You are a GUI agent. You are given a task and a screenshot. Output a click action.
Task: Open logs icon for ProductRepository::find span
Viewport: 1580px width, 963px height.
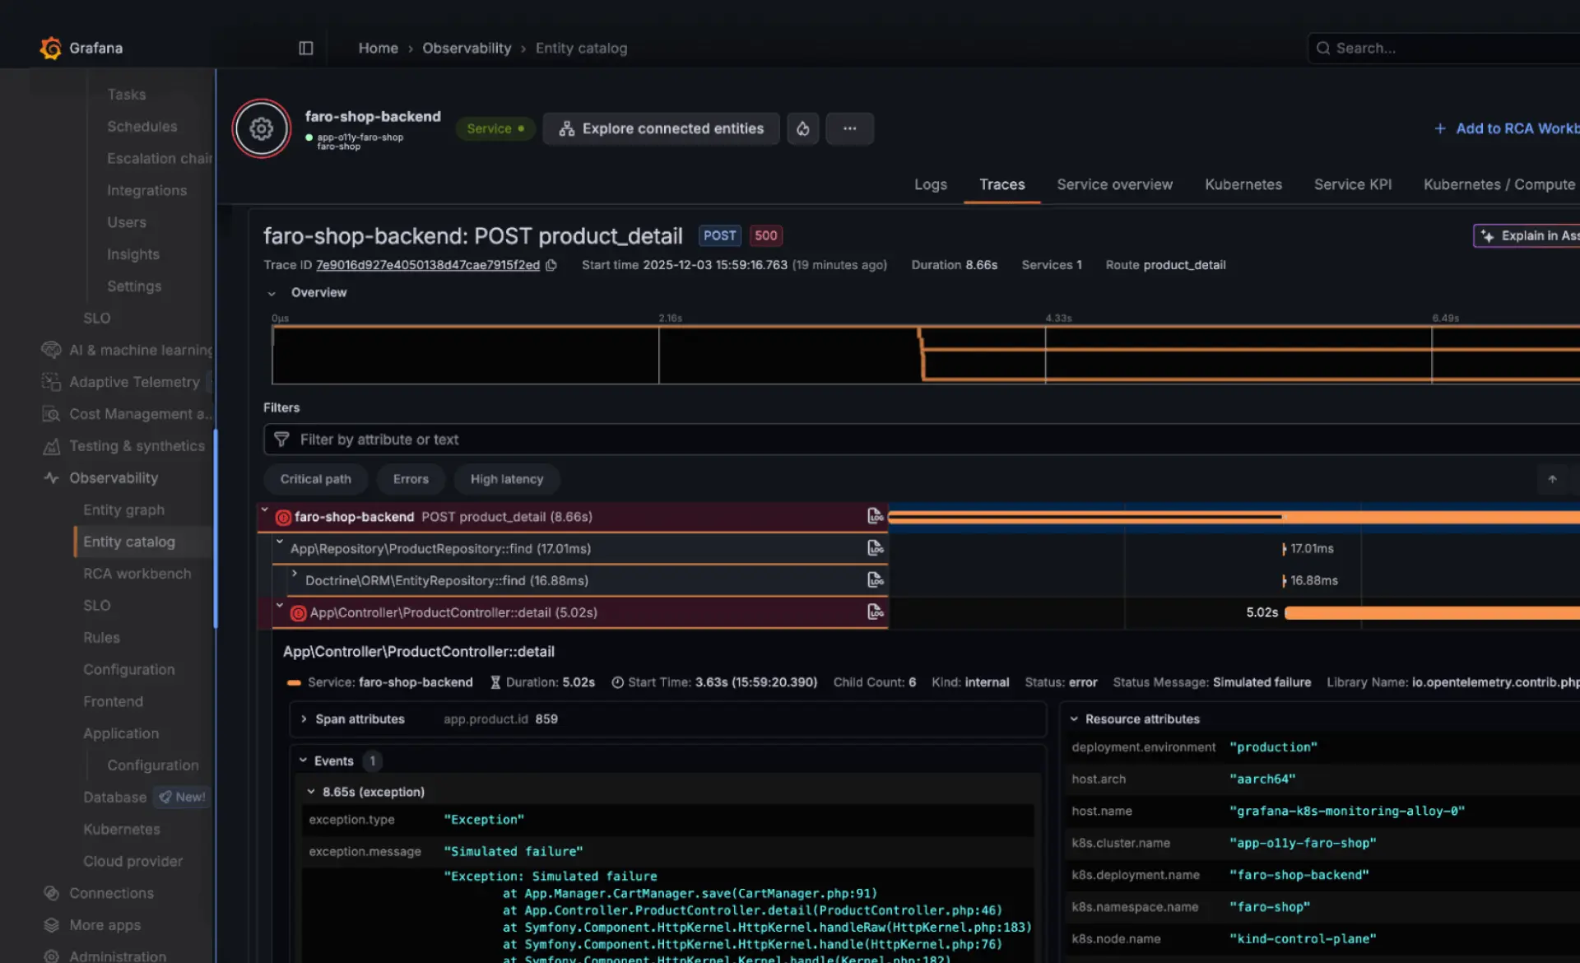pos(876,548)
